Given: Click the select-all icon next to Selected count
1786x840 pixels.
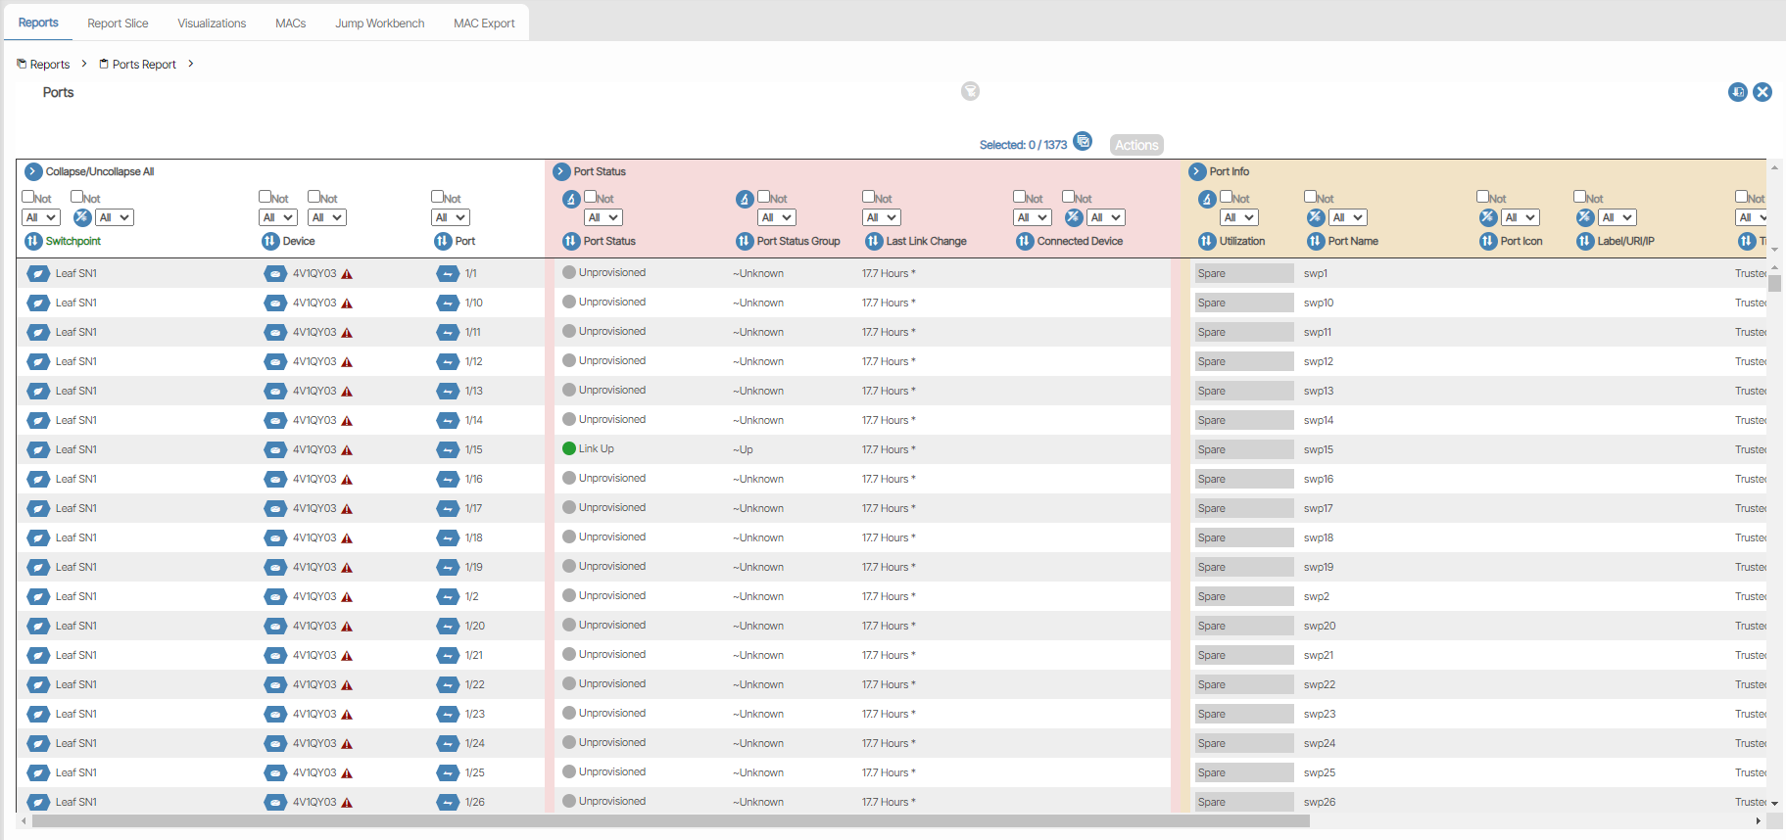Looking at the screenshot, I should [1083, 141].
